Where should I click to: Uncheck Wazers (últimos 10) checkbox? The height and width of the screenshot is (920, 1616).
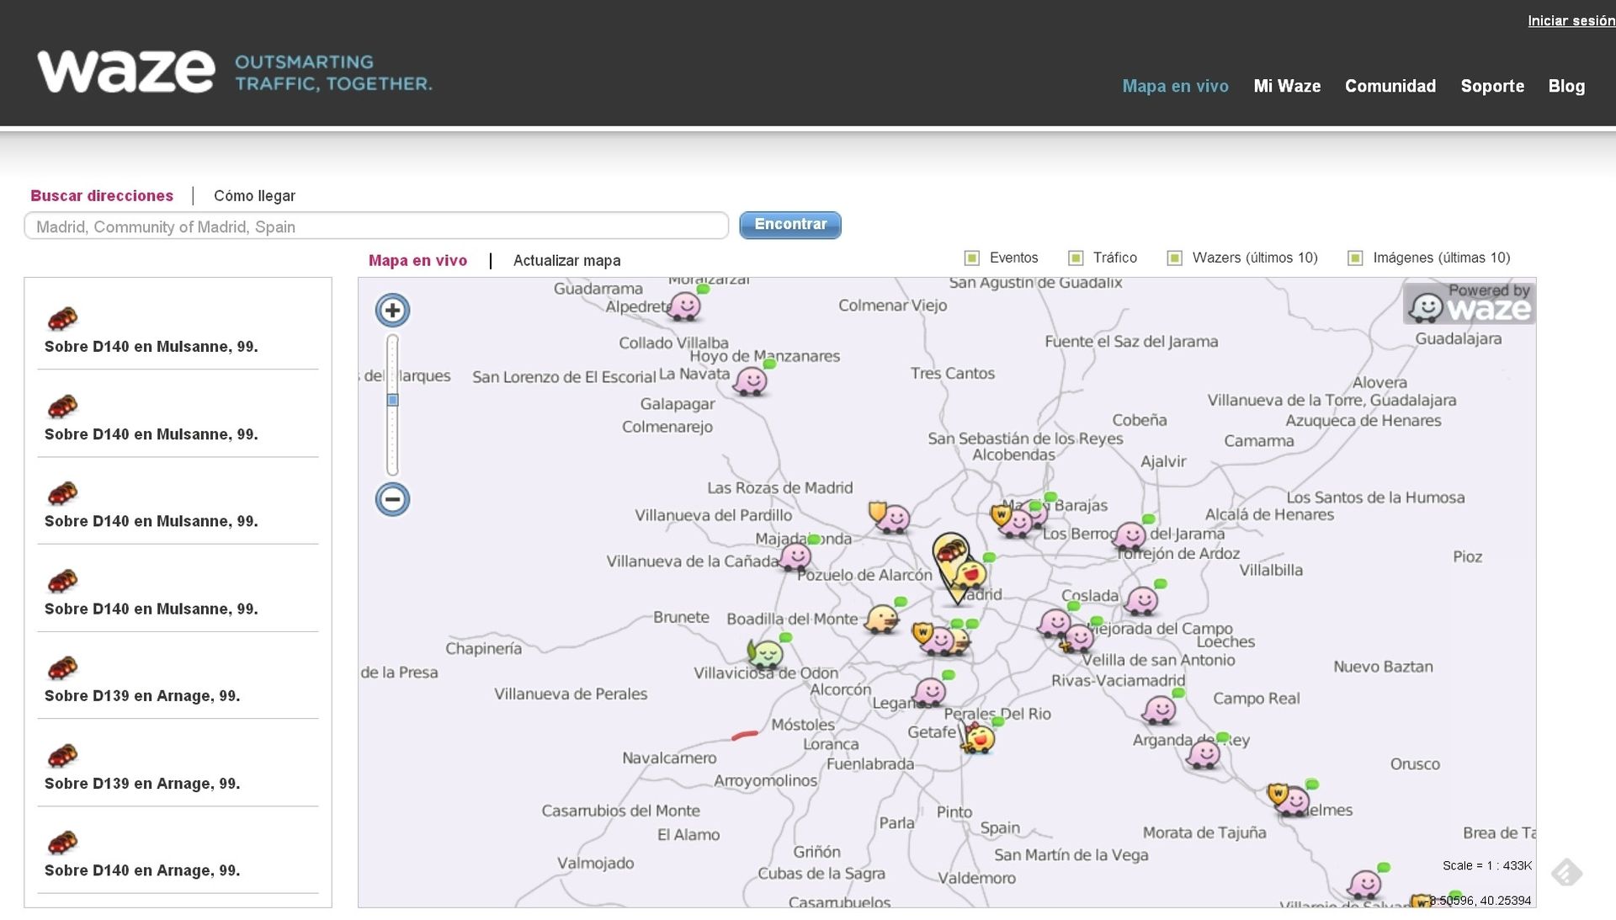(1175, 258)
